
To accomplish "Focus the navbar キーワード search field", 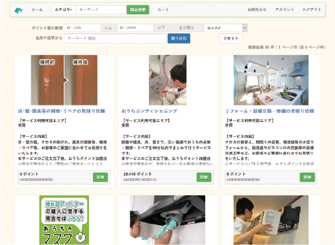I will tap(101, 10).
